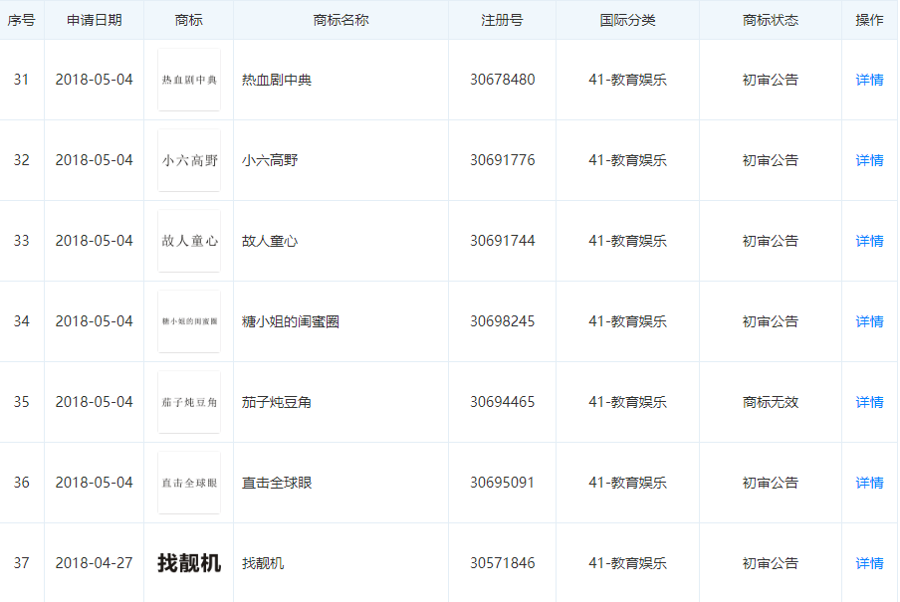900x602 pixels.
Task: Click sequence number 34
Action: click(x=21, y=321)
